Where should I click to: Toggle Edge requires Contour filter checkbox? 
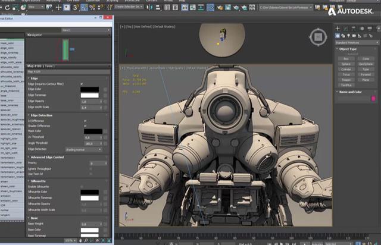[x=82, y=84]
